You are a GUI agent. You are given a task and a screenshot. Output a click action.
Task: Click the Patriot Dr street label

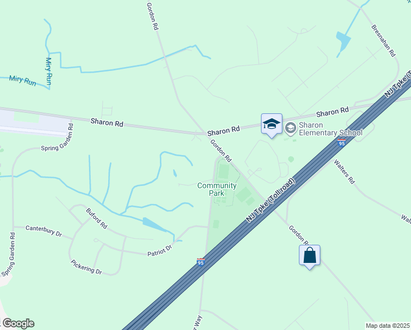click(160, 250)
